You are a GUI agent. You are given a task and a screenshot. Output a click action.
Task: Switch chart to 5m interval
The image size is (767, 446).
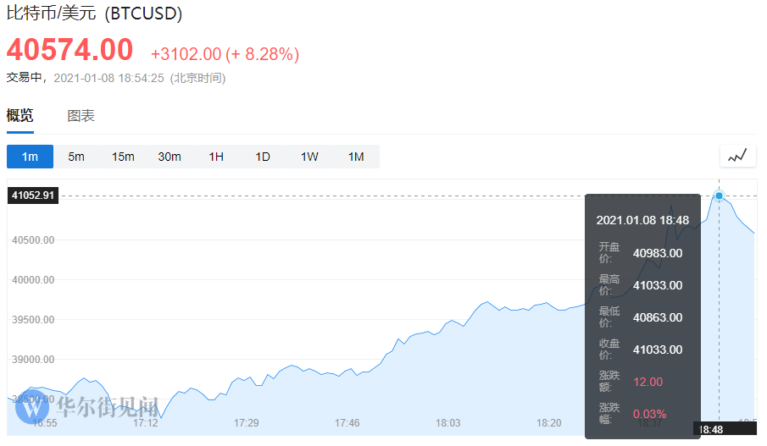(x=76, y=157)
